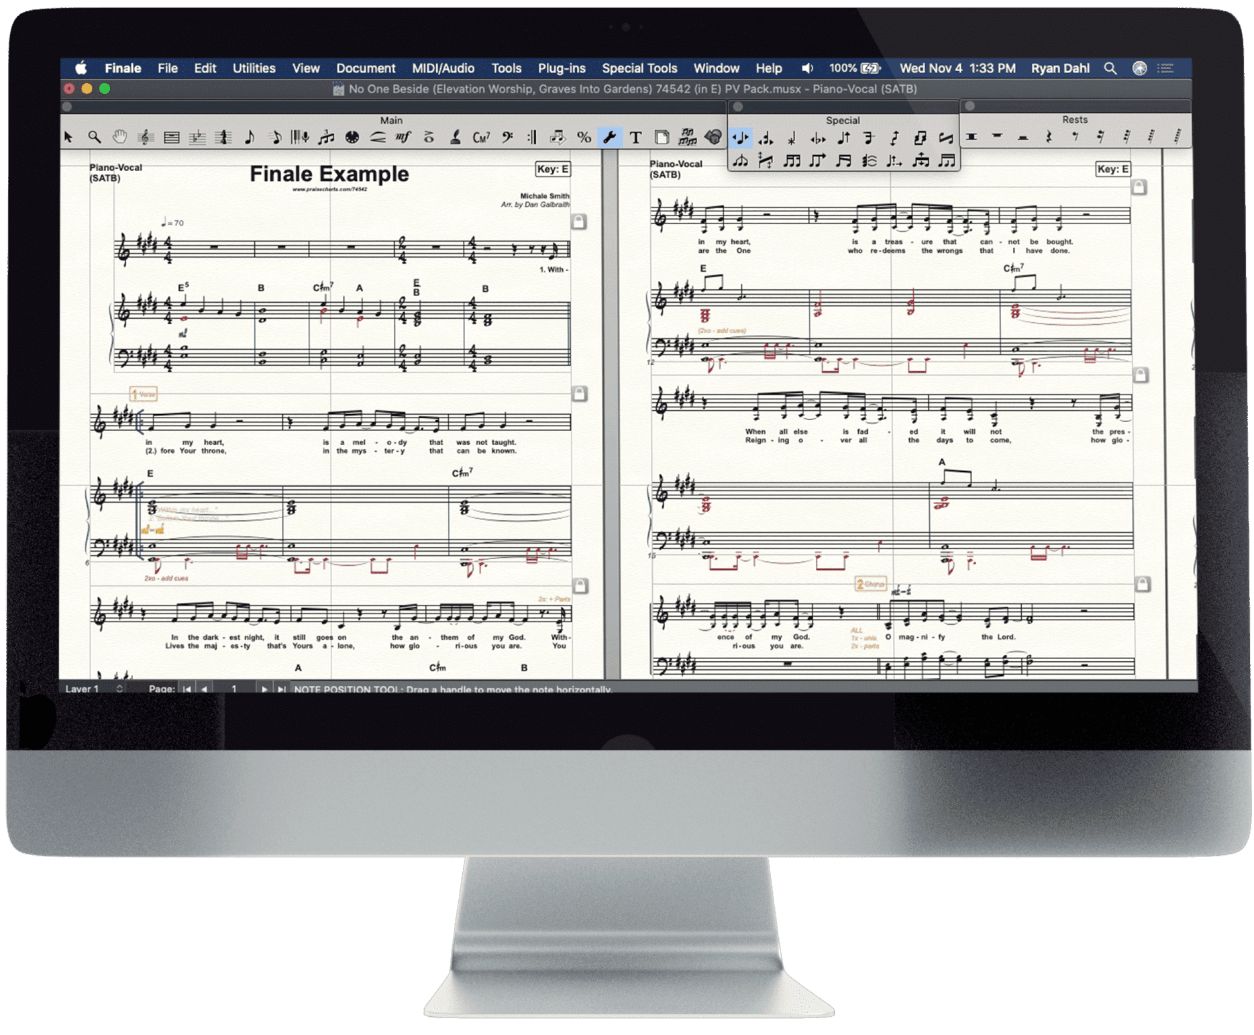The width and height of the screenshot is (1254, 1035).
Task: Choose the whole rest in Rests palette
Action: (x=997, y=137)
